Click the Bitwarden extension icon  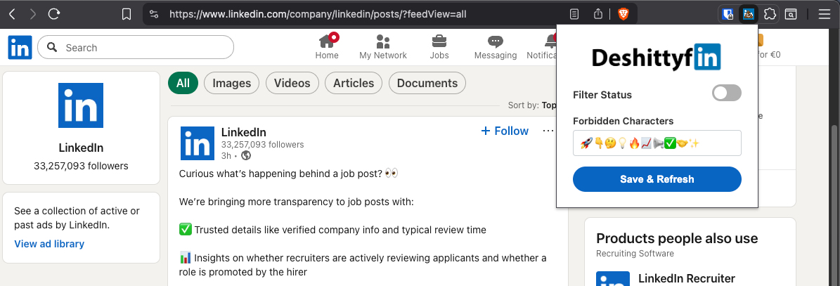click(x=728, y=14)
